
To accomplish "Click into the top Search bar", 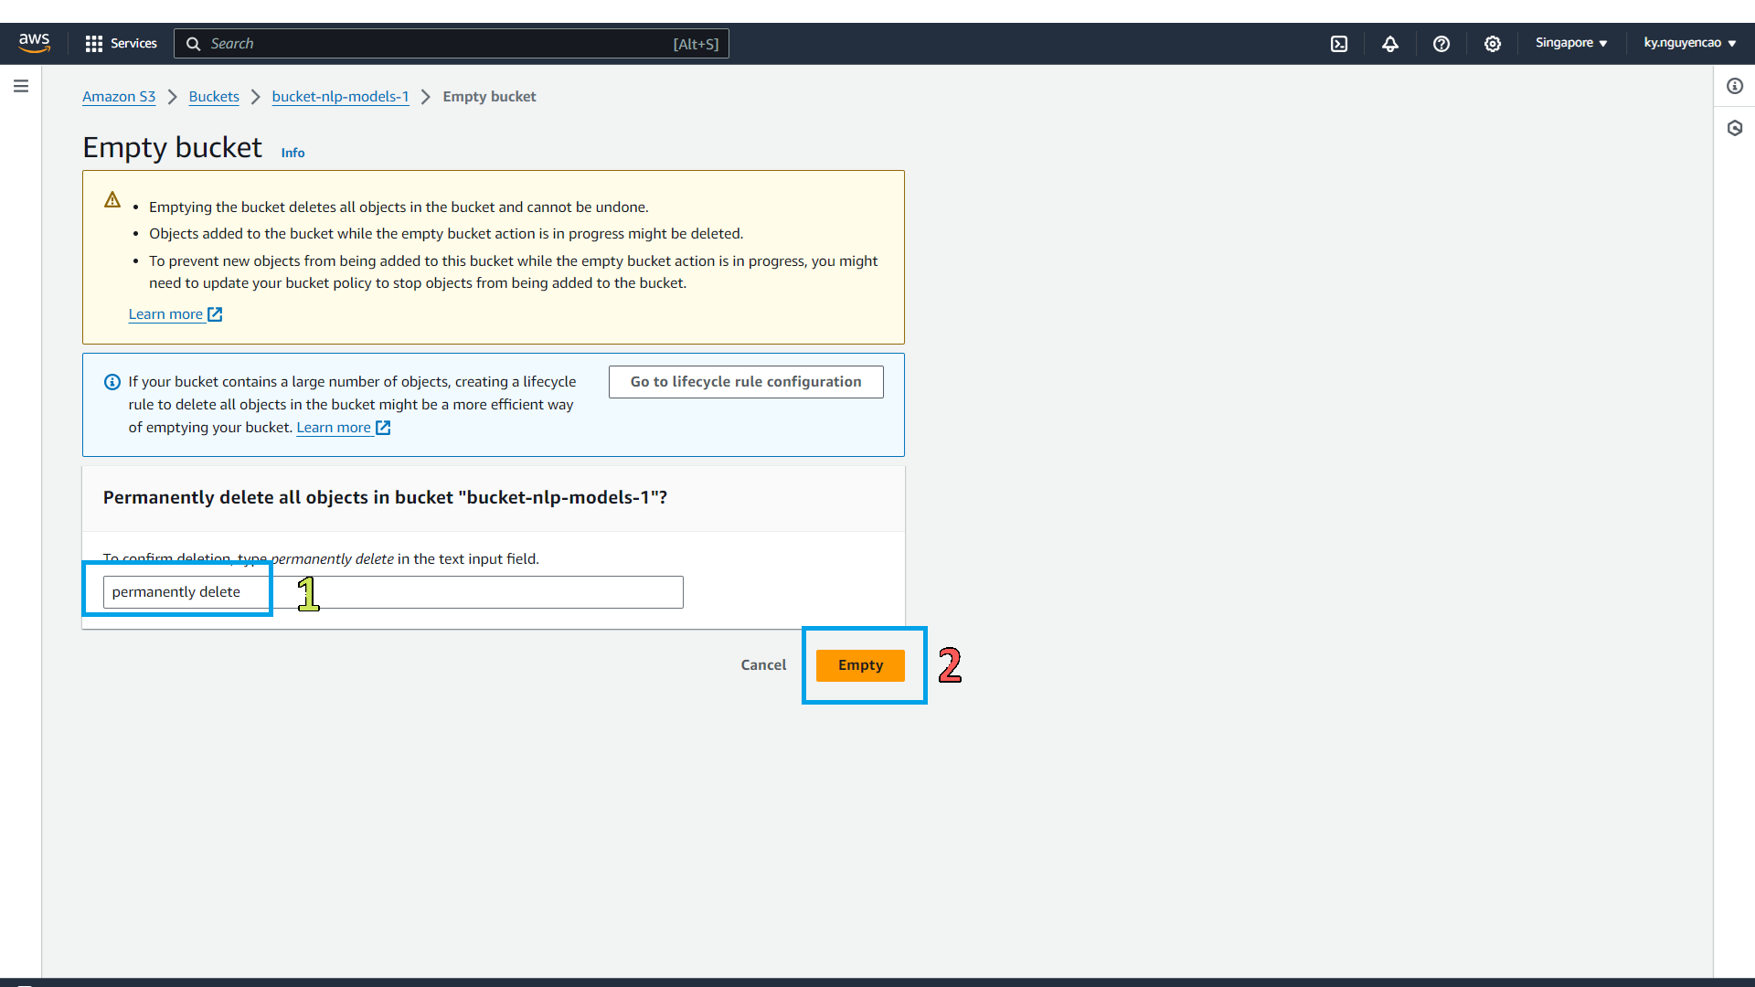I will coord(452,44).
